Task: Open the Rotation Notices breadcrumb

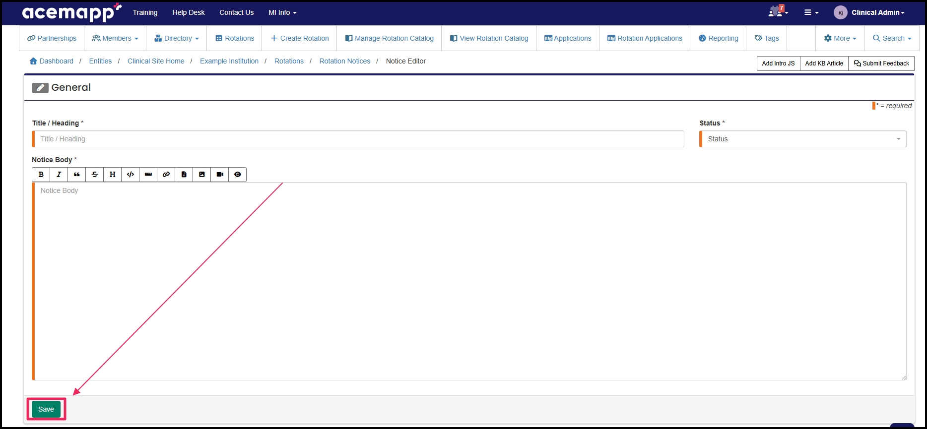Action: click(345, 61)
